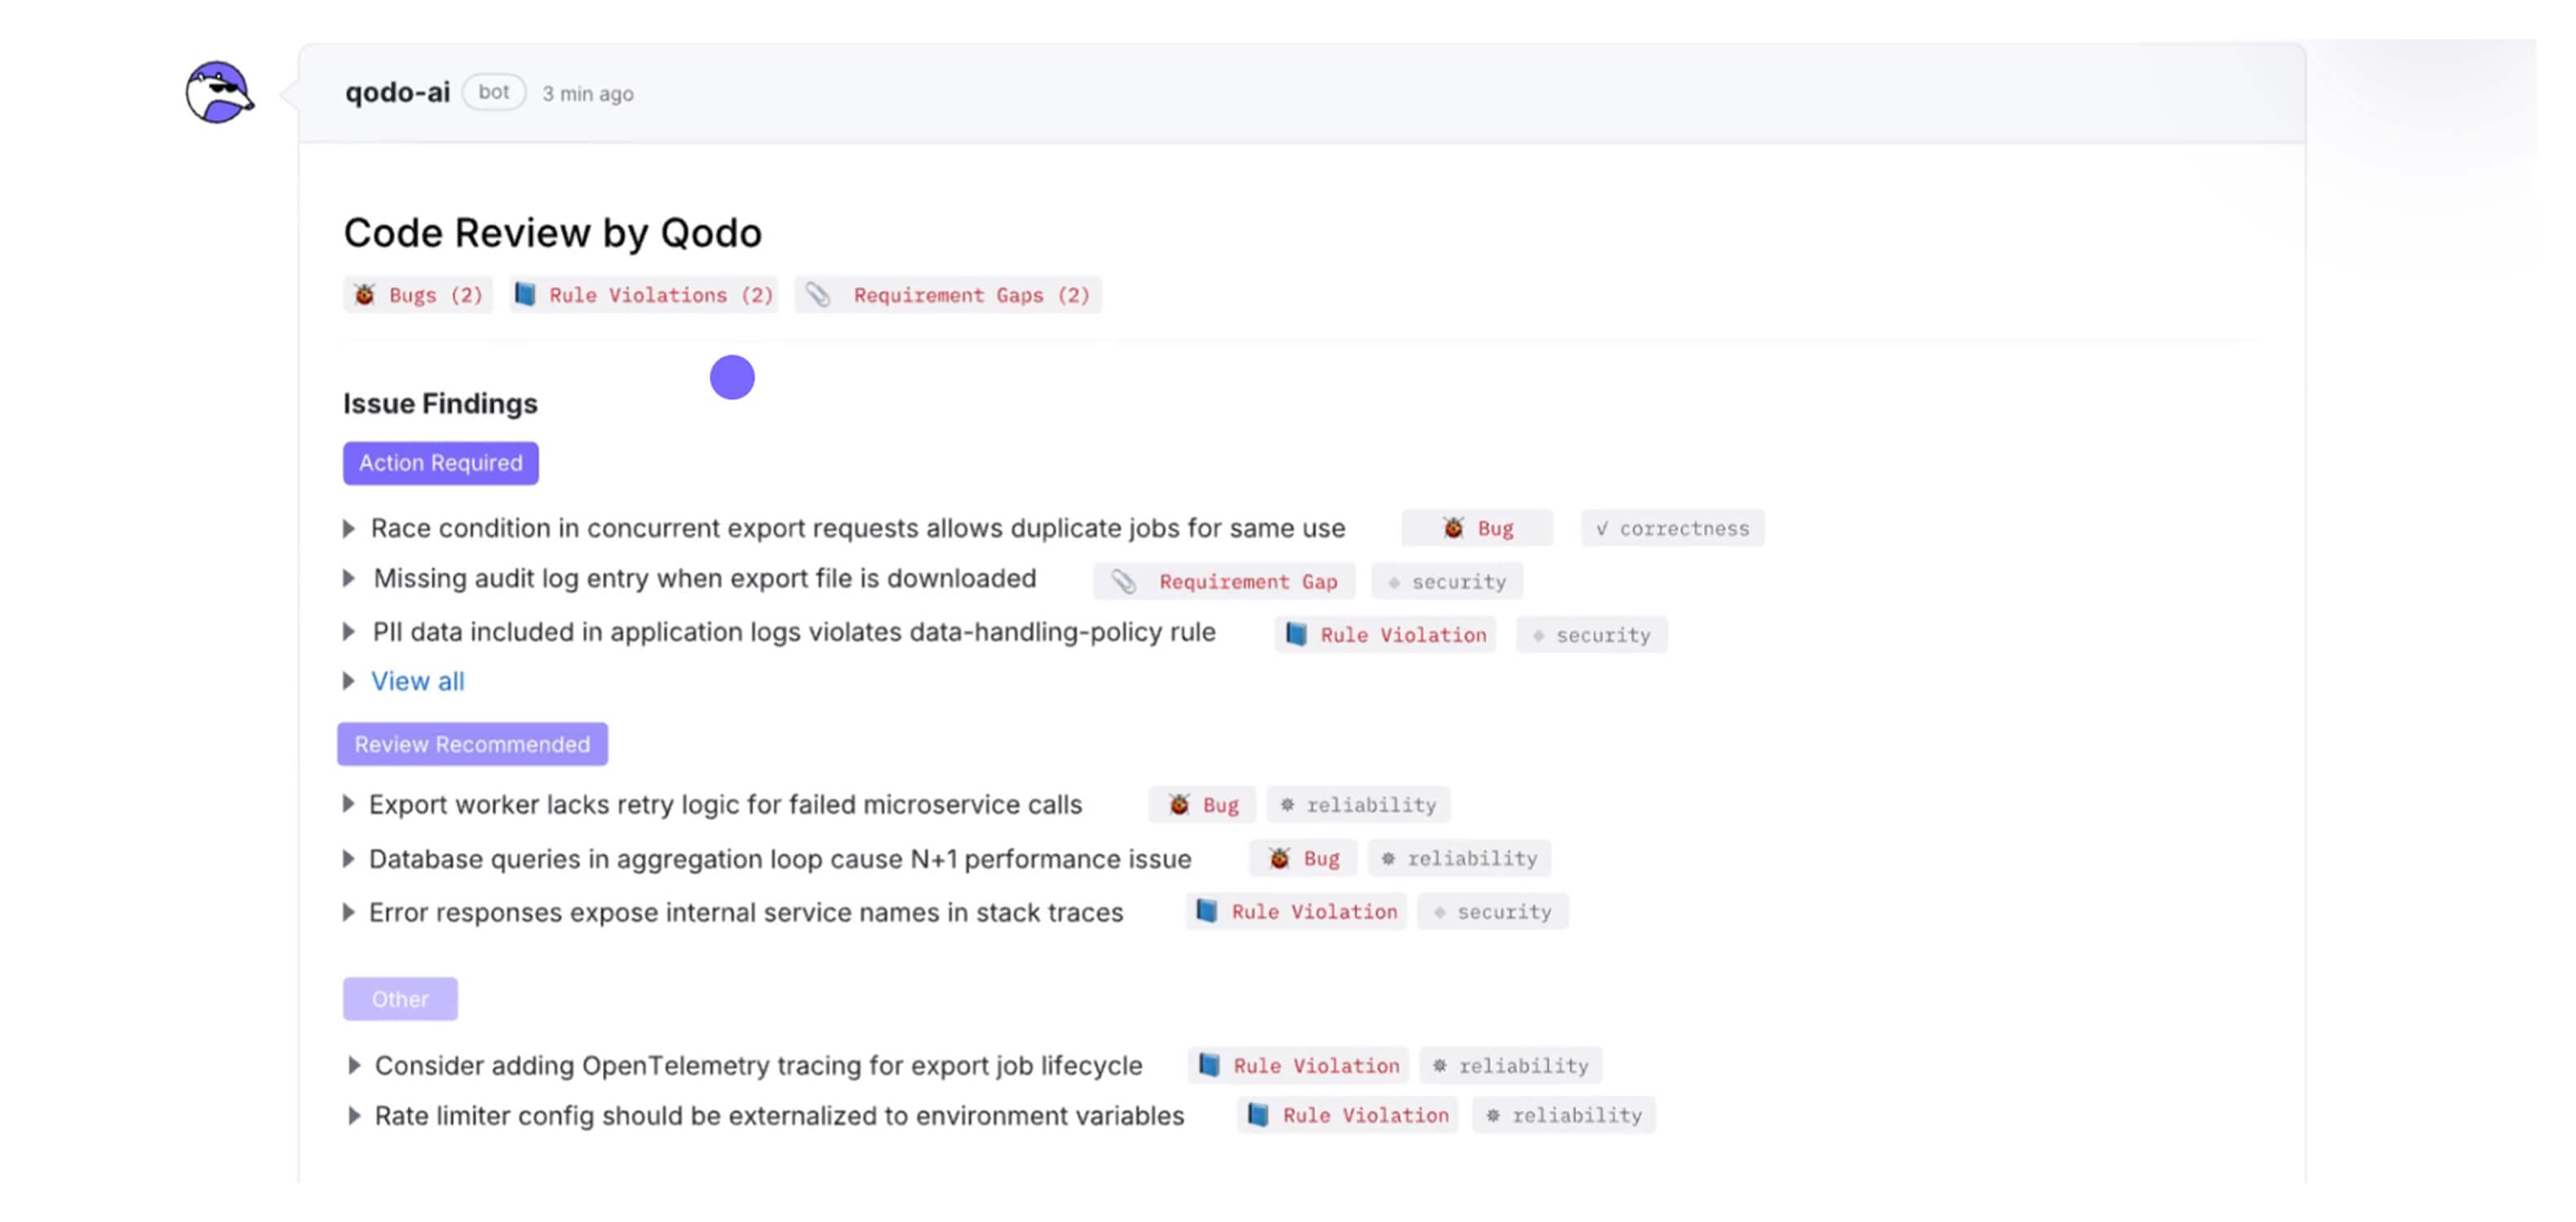Expand the Database queries N+1 performance finding
This screenshot has height=1222, width=2576.
click(349, 859)
